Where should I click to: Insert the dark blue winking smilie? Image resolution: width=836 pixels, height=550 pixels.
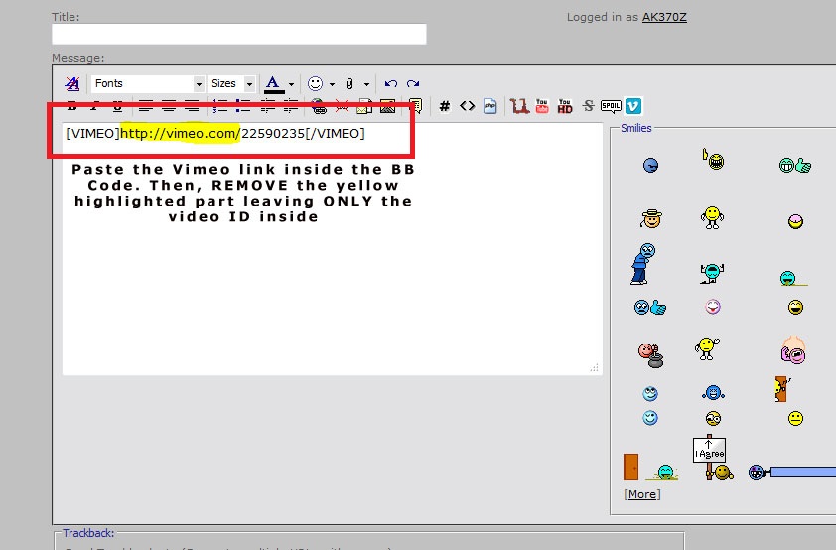click(650, 165)
